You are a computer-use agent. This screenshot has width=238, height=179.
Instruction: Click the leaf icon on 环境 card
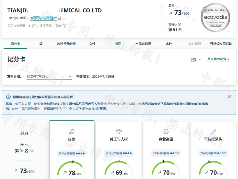click(x=72, y=131)
